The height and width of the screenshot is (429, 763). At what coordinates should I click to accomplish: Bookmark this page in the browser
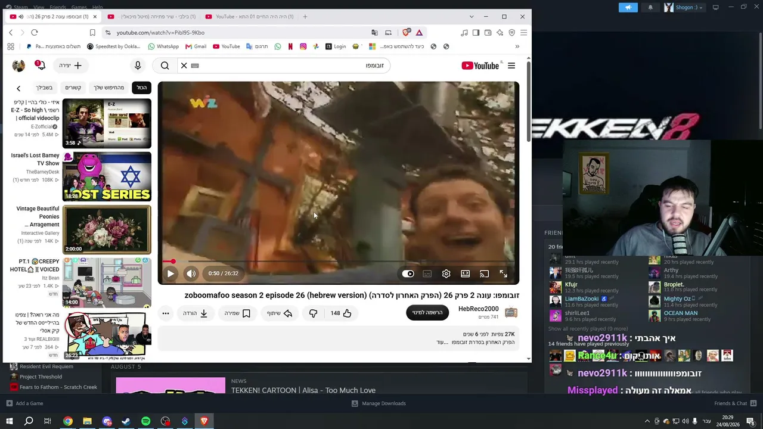(92, 33)
